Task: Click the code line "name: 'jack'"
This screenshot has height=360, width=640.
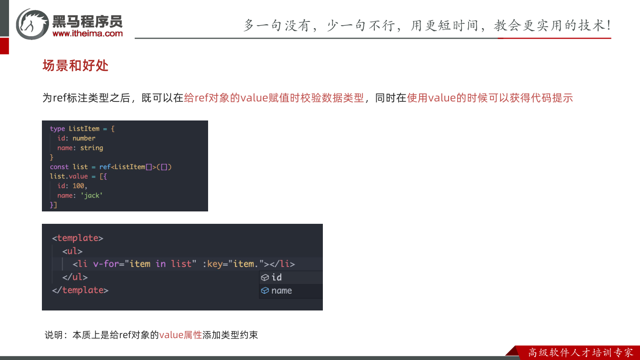Action: point(80,195)
